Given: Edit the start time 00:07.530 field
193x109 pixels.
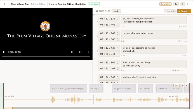Looking at the screenshot, I should pyautogui.click(x=108, y=19).
